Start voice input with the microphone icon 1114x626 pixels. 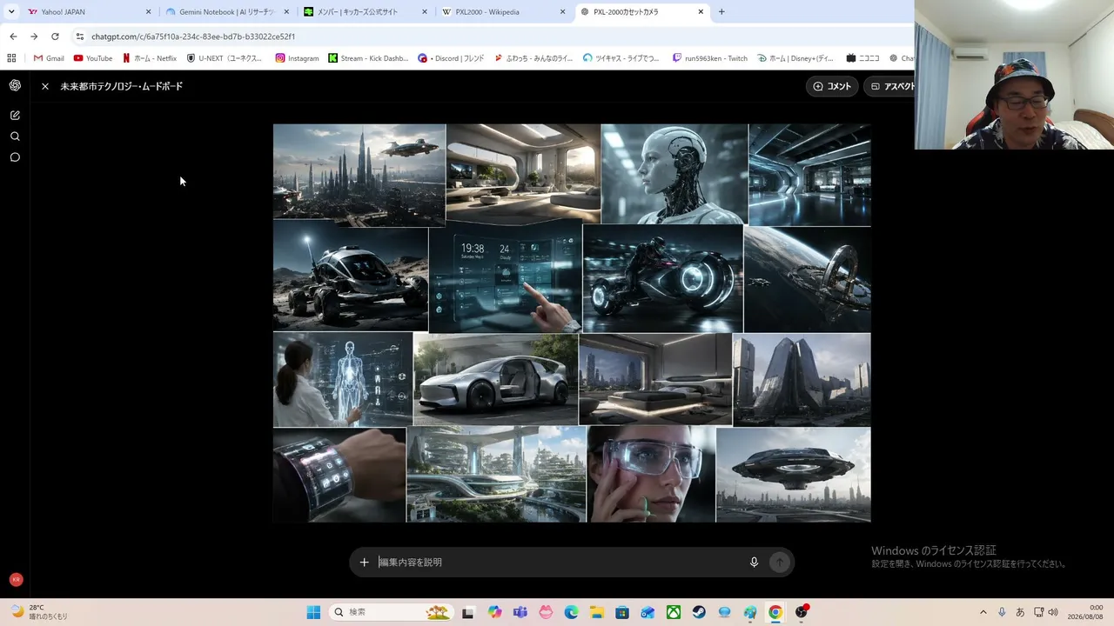pyautogui.click(x=755, y=563)
